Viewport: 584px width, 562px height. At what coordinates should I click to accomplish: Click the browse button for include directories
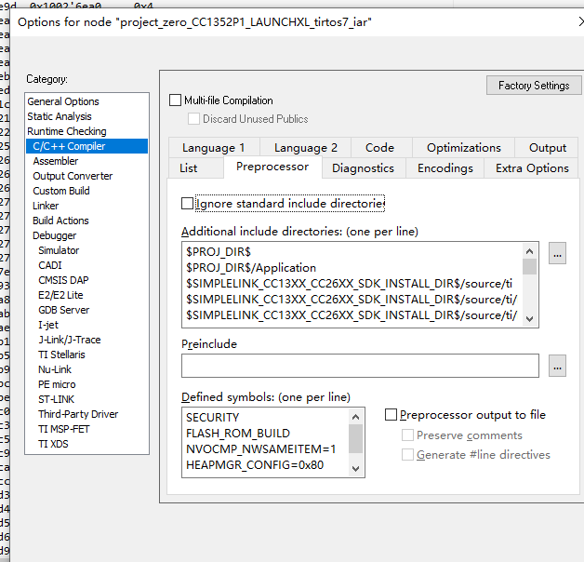tap(556, 252)
